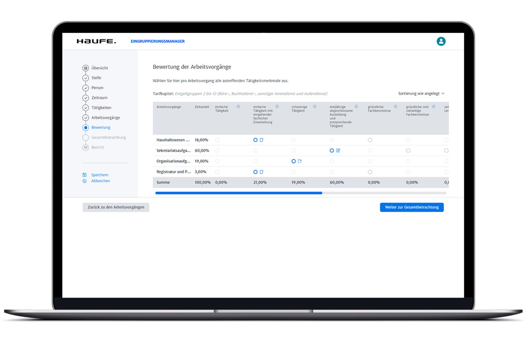The width and height of the screenshot is (526, 344).
Task: Open the user profile avatar icon
Action: [441, 41]
